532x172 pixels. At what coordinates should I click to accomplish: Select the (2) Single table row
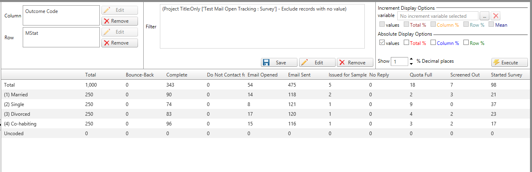pos(266,104)
